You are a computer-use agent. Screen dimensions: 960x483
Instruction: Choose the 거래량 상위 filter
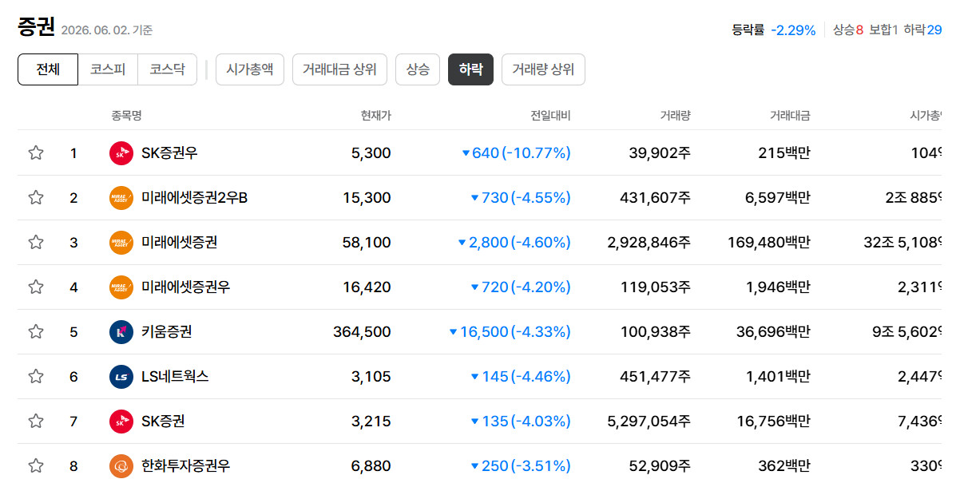(543, 69)
